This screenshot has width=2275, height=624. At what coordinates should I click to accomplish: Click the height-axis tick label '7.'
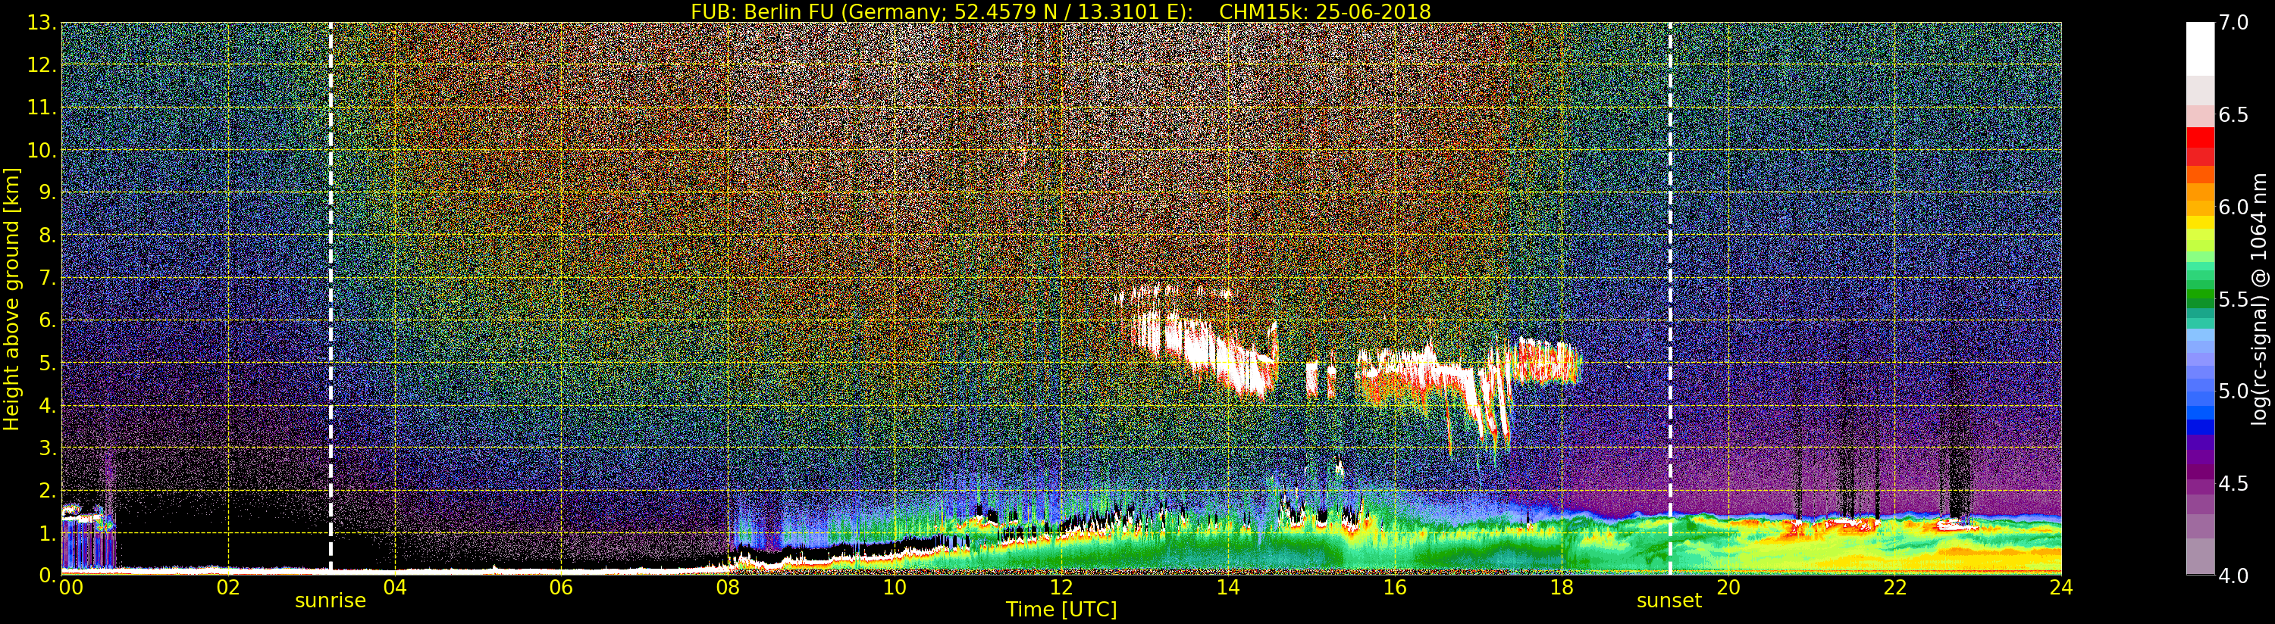[48, 278]
